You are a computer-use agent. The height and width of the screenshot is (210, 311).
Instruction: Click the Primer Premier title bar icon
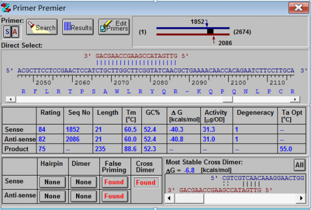(7, 7)
